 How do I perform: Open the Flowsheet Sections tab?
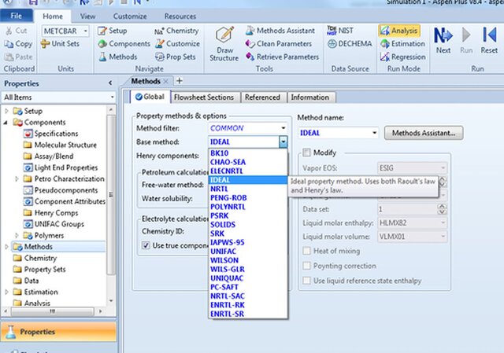tap(204, 97)
